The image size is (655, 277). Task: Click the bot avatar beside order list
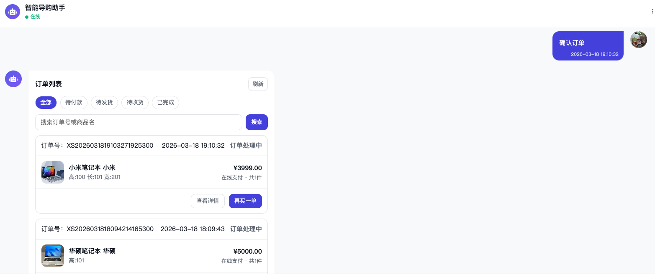click(x=13, y=79)
